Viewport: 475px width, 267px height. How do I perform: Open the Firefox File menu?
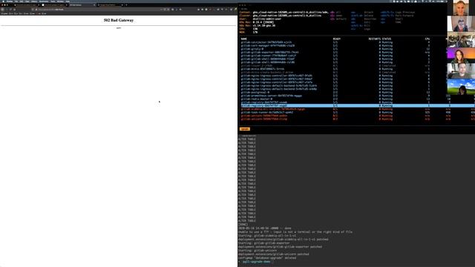click(x=16, y=1)
